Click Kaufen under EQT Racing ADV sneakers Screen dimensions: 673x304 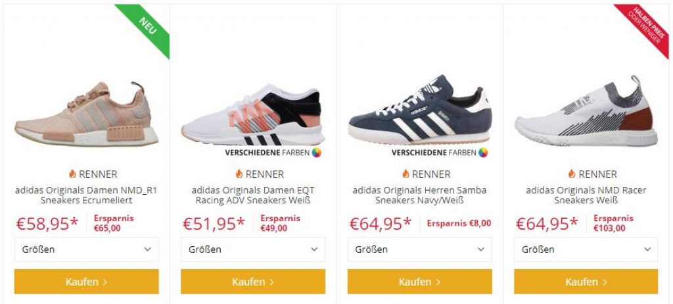(x=253, y=282)
